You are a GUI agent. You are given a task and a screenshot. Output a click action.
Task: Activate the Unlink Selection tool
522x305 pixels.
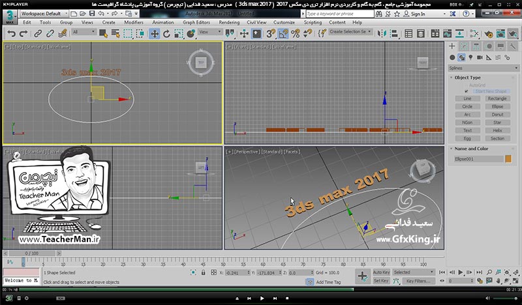tap(50, 34)
